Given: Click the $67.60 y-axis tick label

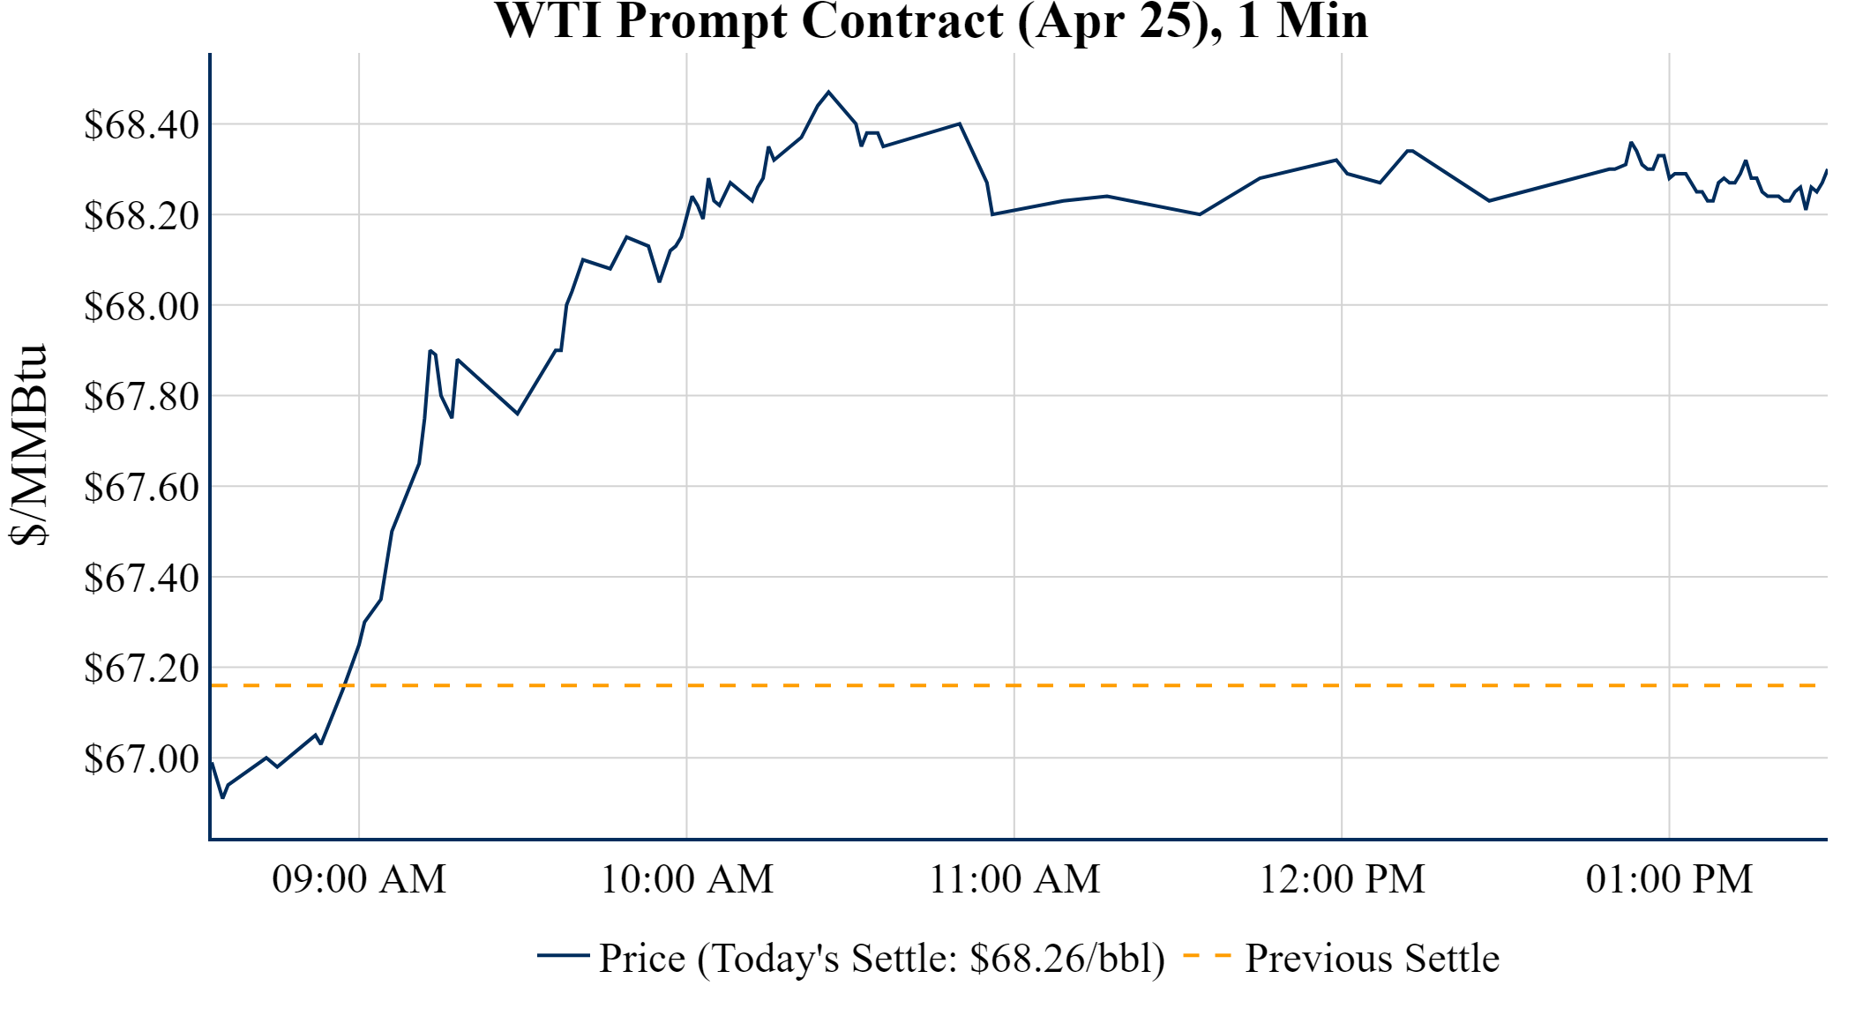Looking at the screenshot, I should click(x=141, y=487).
